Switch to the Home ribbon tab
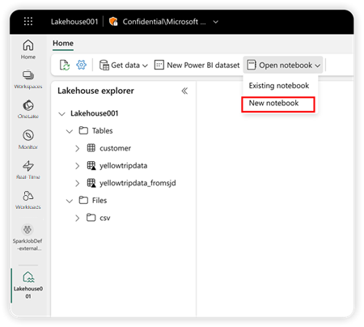Image resolution: width=364 pixels, height=327 pixels. point(63,43)
